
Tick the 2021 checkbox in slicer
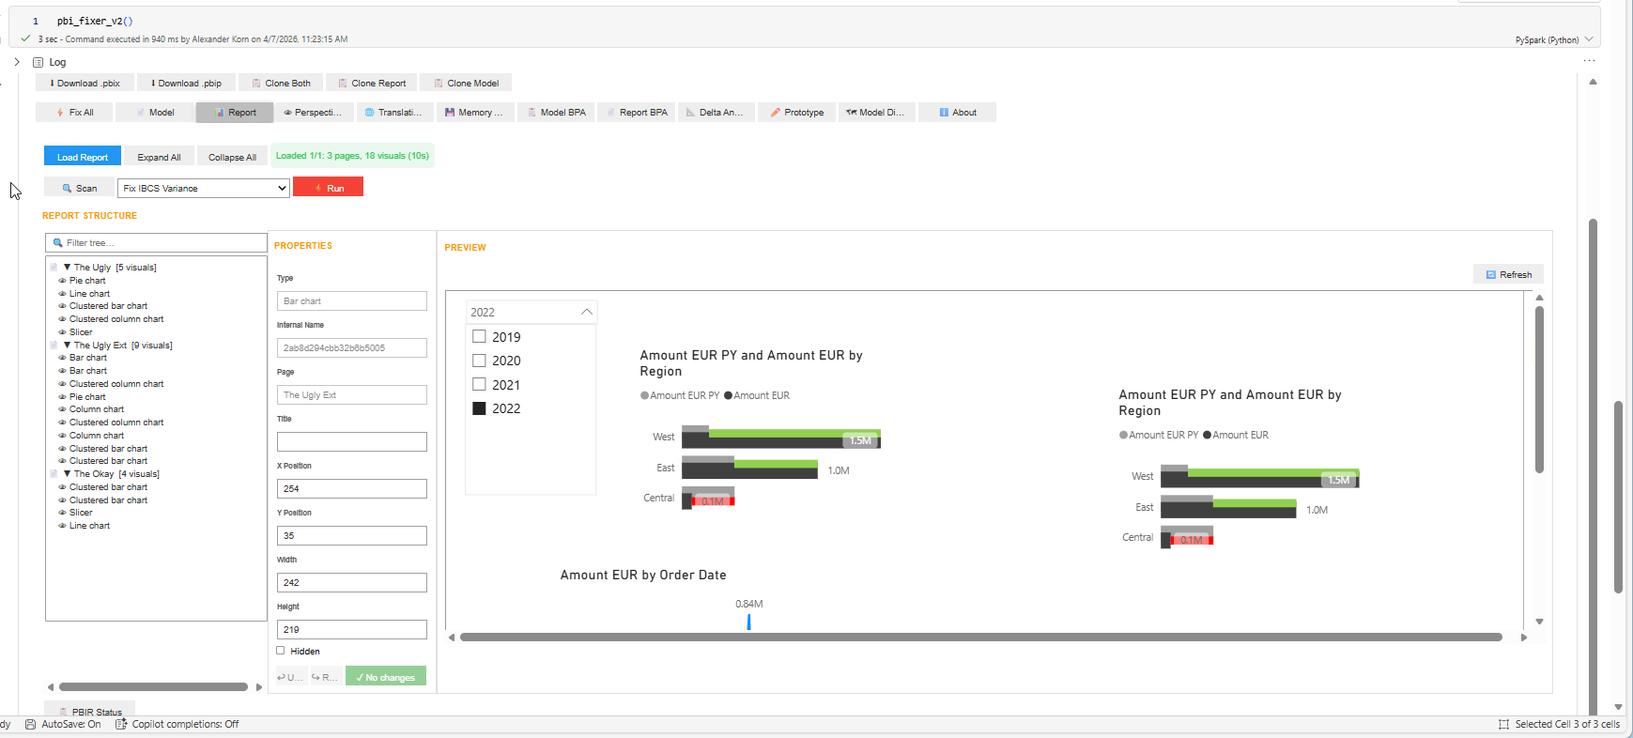(x=479, y=384)
